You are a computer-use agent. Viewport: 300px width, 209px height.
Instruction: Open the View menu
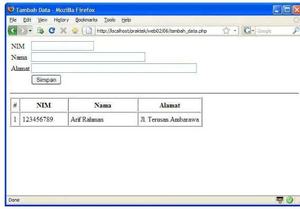click(x=42, y=20)
